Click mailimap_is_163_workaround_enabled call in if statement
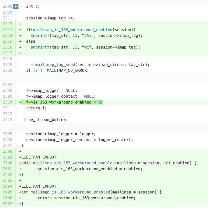The width and height of the screenshot is (208, 209). point(73,30)
